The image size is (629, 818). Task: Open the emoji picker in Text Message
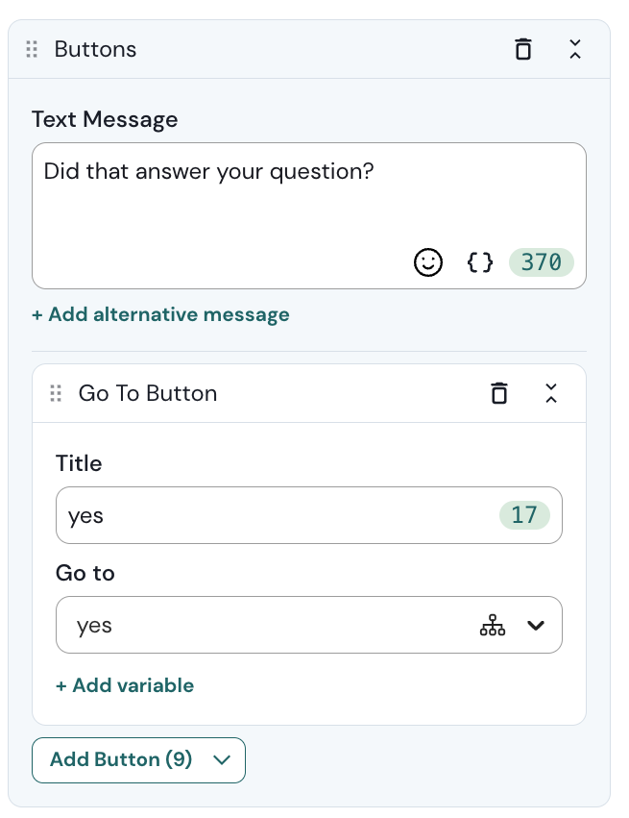428,261
